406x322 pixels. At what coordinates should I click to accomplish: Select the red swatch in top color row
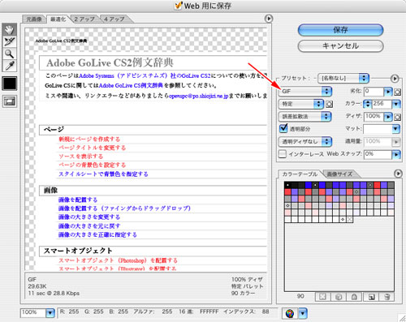click(377, 185)
